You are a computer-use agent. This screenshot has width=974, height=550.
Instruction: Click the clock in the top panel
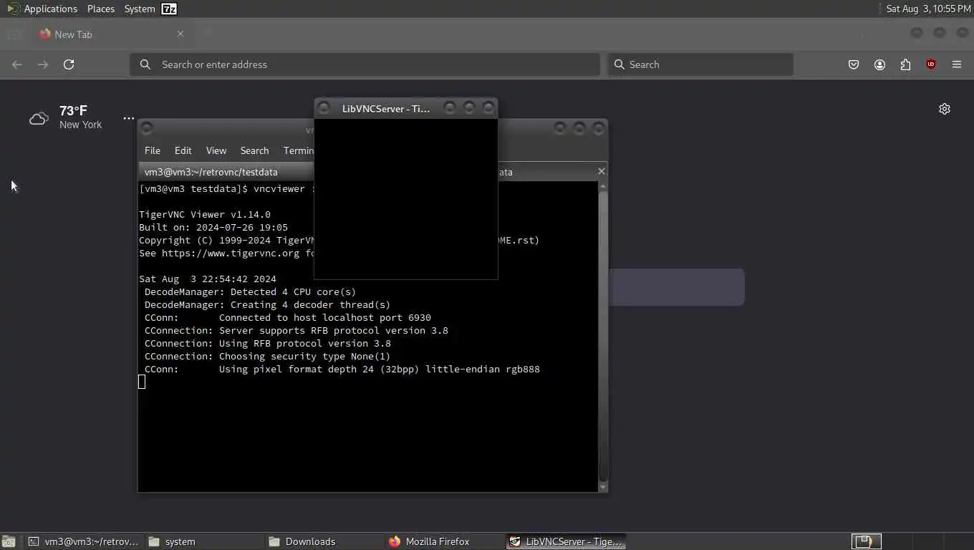(928, 9)
